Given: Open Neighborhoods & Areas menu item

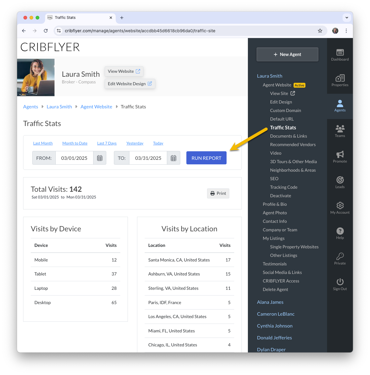Looking at the screenshot, I should point(293,170).
